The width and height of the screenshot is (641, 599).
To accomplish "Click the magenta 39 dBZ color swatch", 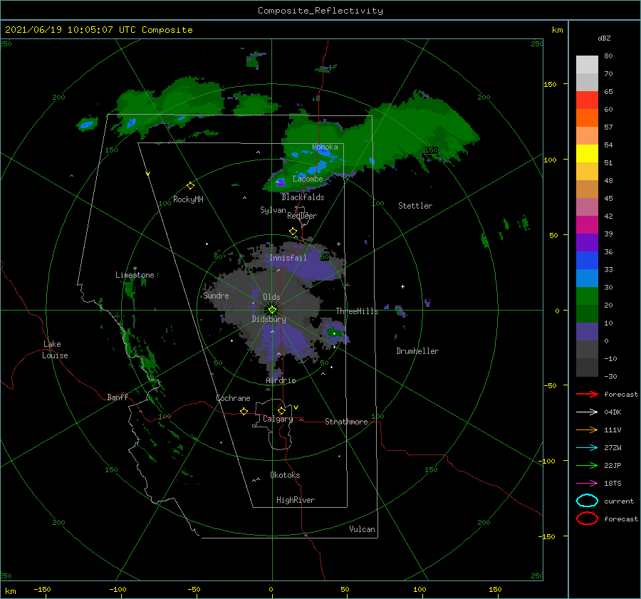I will point(587,225).
